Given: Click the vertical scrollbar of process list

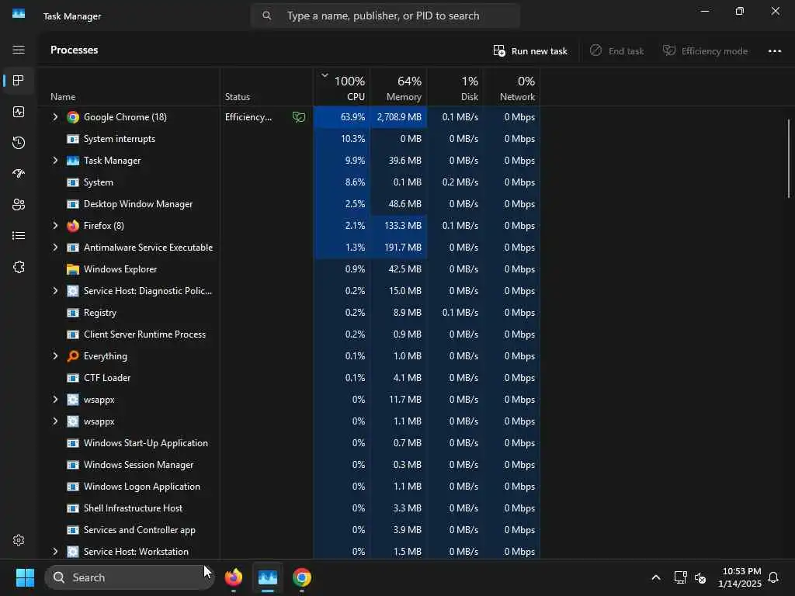Looking at the screenshot, I should tap(789, 158).
